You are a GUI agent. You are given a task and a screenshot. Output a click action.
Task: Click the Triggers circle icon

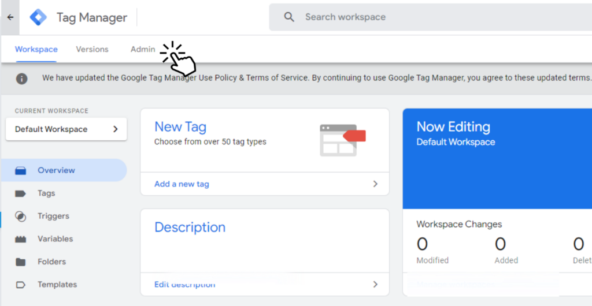coord(20,217)
